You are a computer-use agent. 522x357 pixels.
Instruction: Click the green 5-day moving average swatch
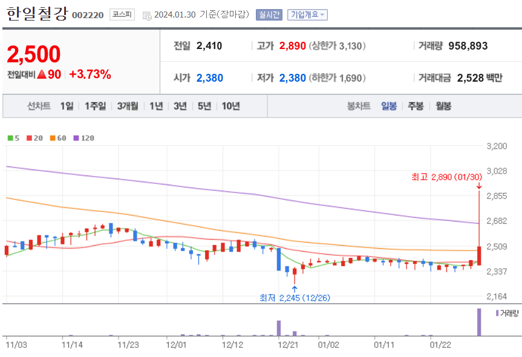click(10, 138)
